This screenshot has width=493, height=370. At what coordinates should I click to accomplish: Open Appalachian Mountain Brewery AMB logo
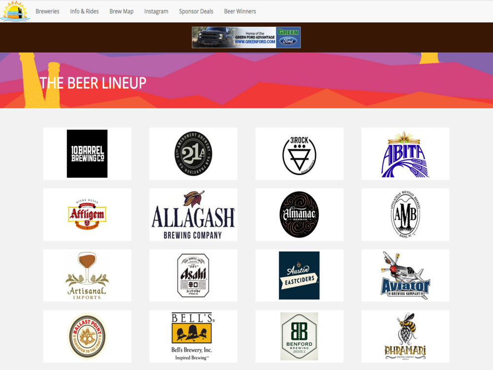coord(405,214)
